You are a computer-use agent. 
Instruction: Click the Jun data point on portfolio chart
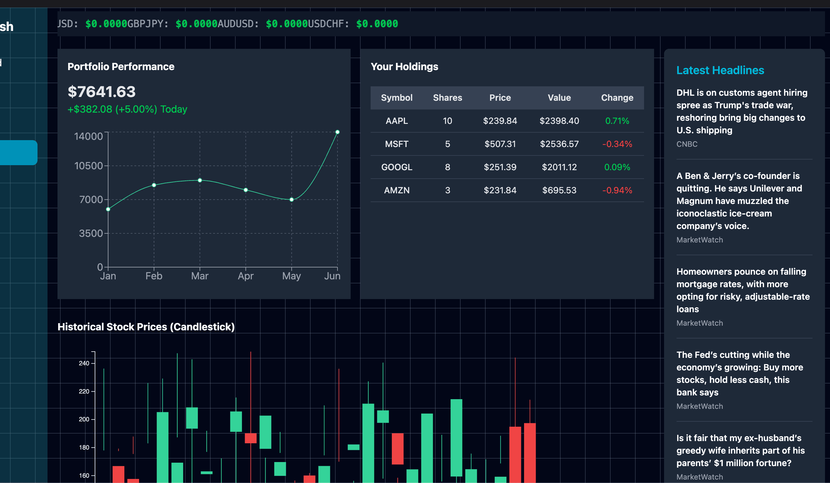pyautogui.click(x=337, y=132)
